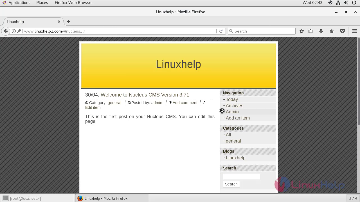The image size is (360, 202).
Task: View posts by admin author link
Action: click(x=157, y=103)
